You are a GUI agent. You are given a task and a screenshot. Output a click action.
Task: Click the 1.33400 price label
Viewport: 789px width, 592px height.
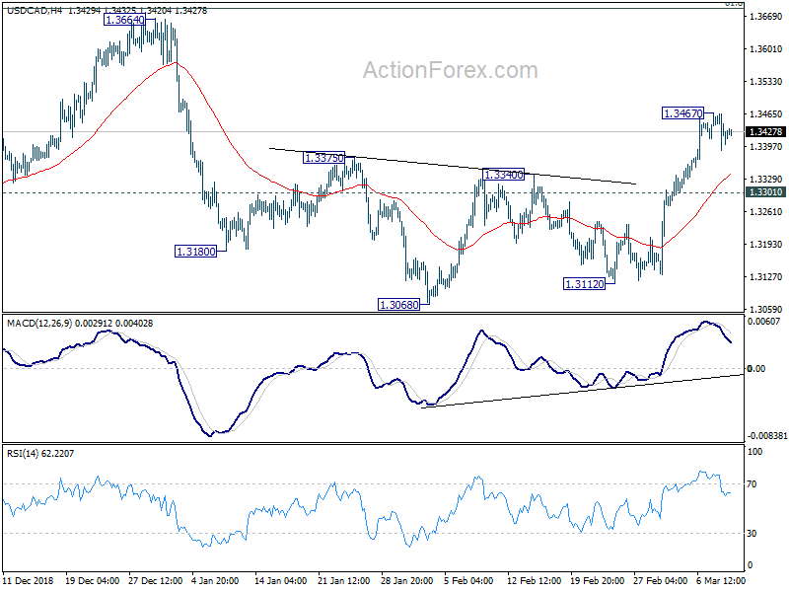pyautogui.click(x=503, y=175)
